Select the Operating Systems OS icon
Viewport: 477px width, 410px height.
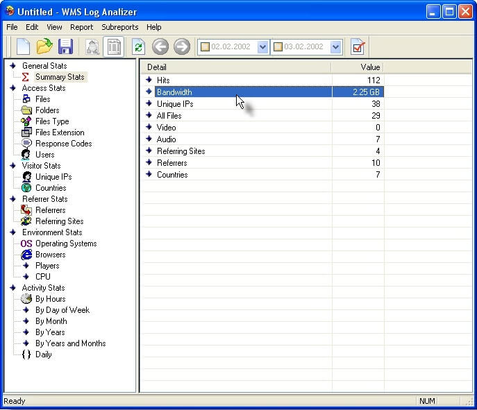pos(26,244)
